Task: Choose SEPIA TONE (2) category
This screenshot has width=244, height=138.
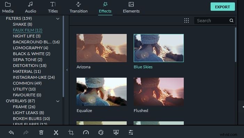Action: coord(27,60)
